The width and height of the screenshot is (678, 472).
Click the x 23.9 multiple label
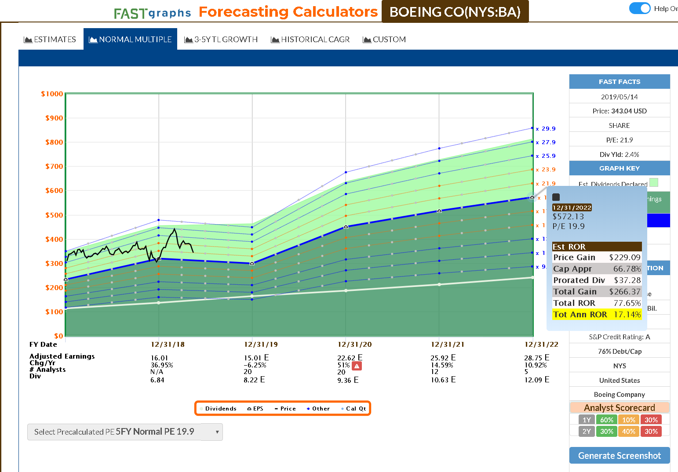546,170
